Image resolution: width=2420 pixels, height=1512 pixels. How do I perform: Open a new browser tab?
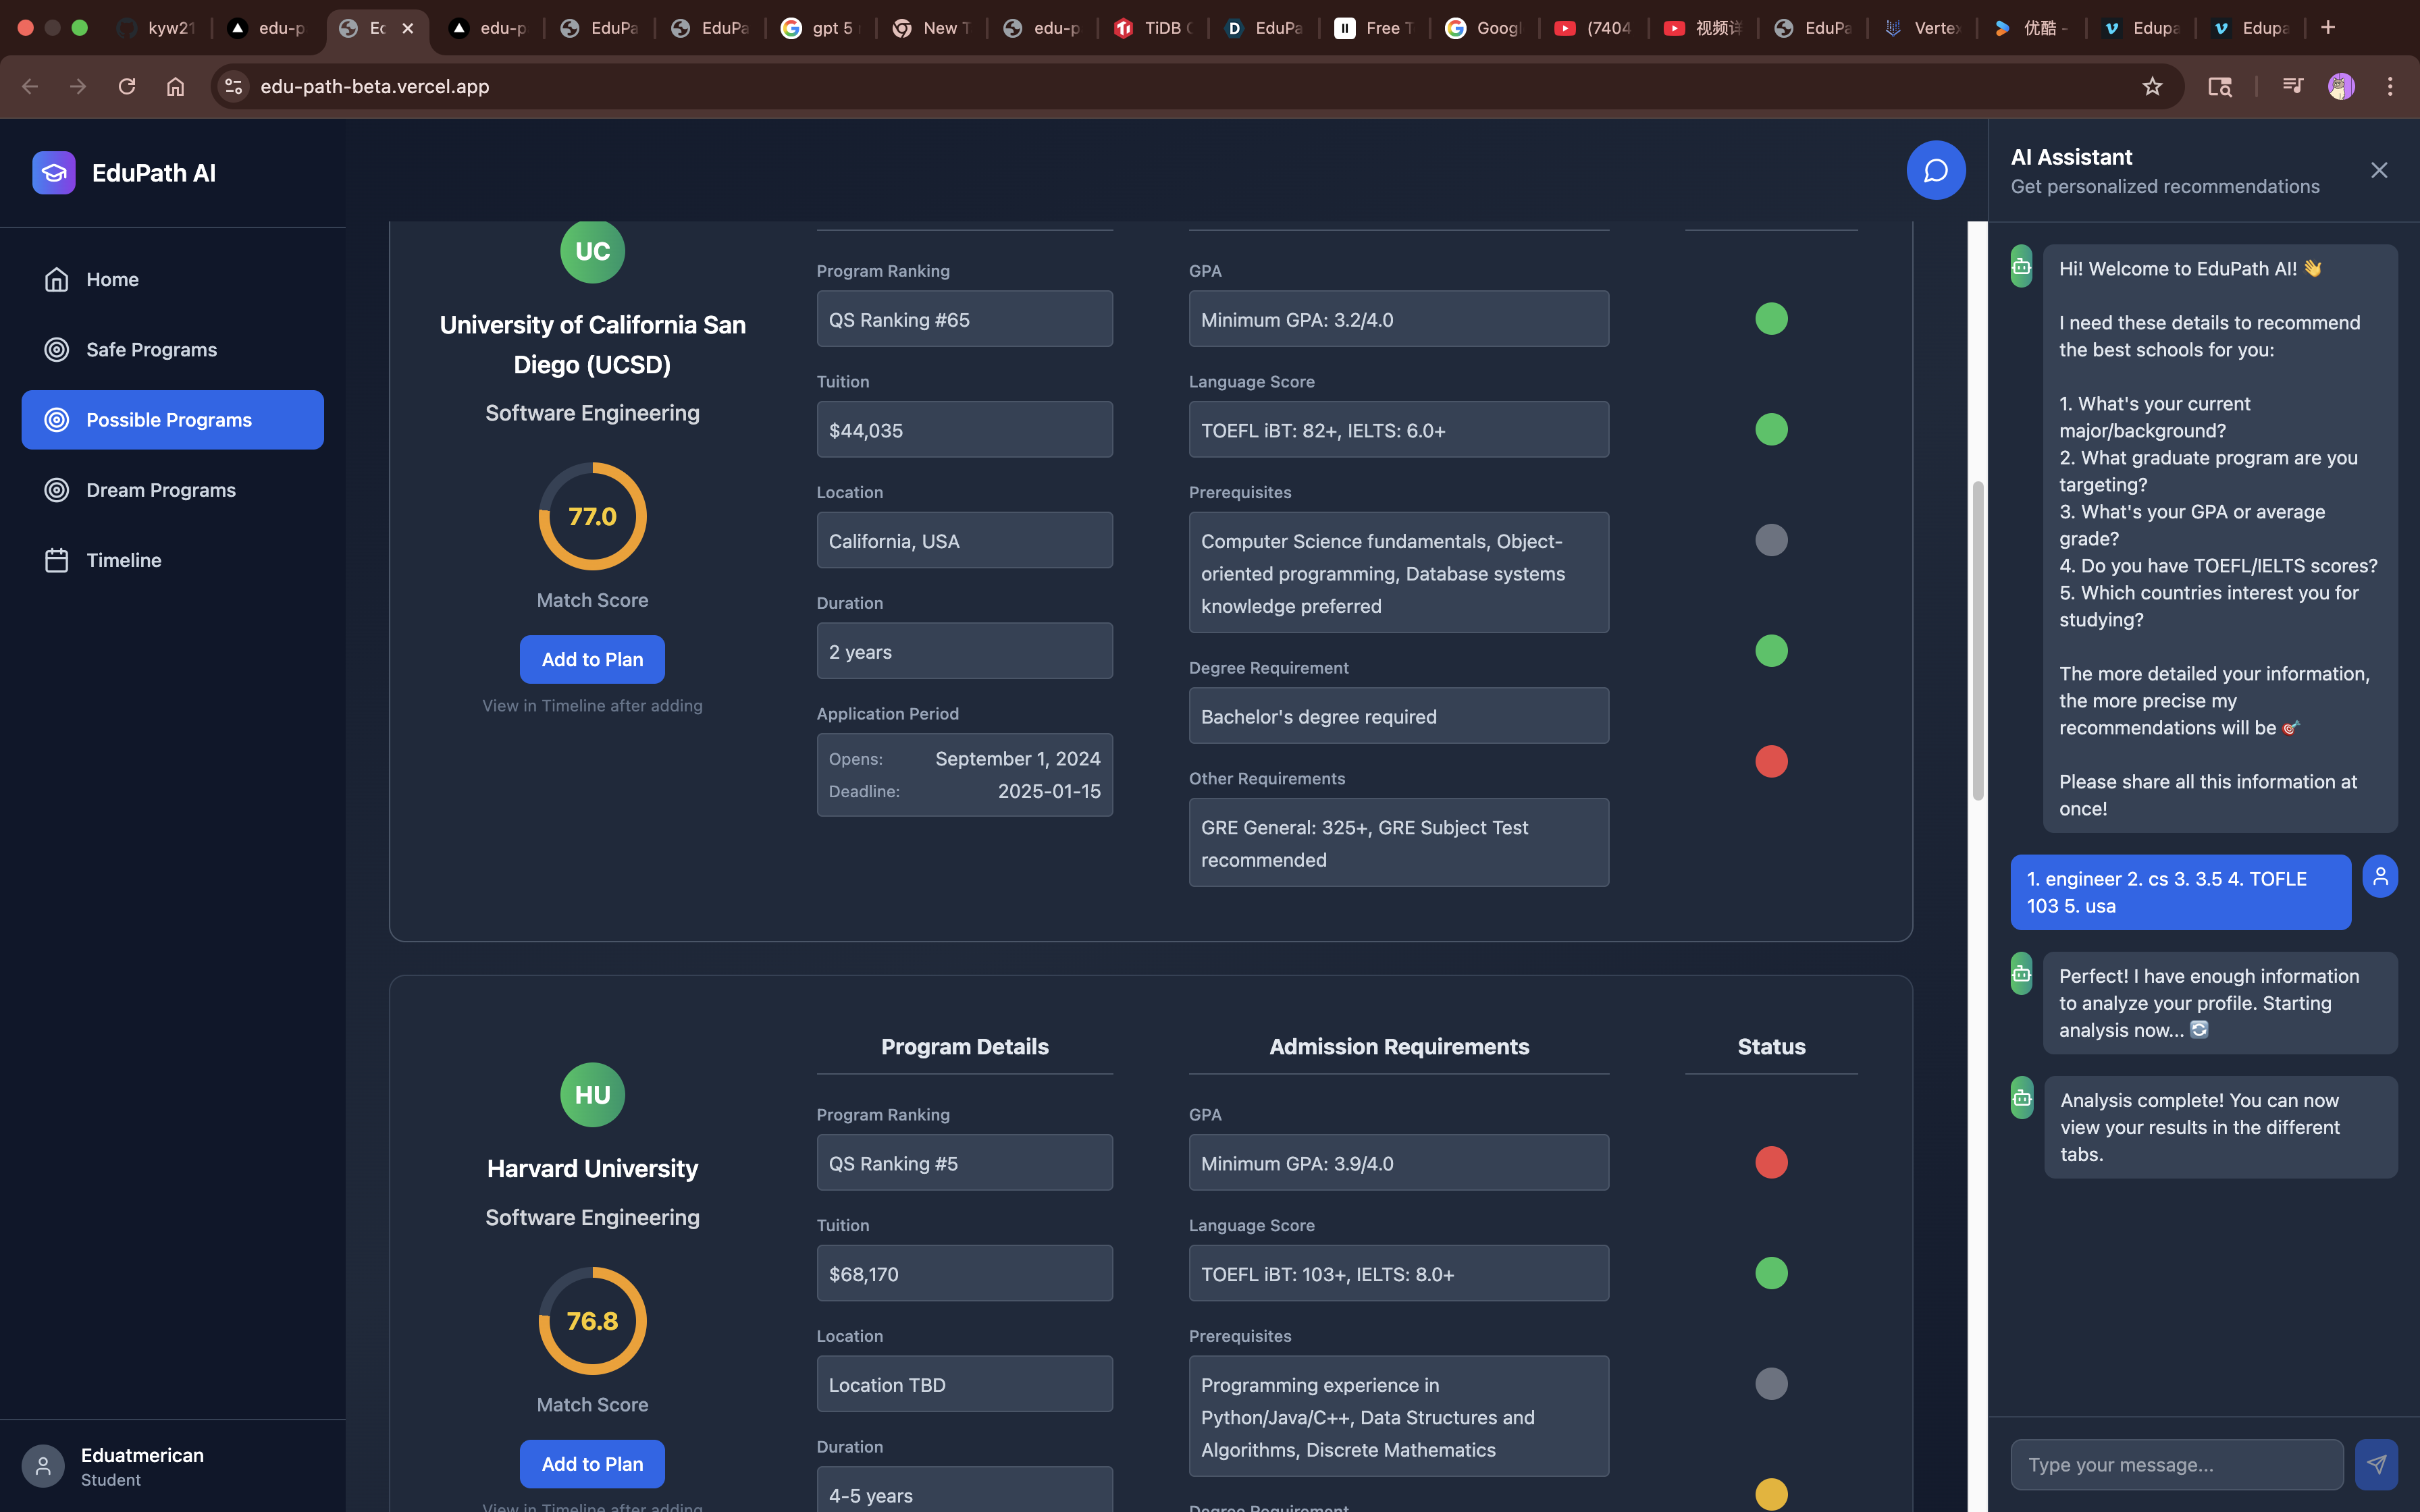[x=2327, y=27]
